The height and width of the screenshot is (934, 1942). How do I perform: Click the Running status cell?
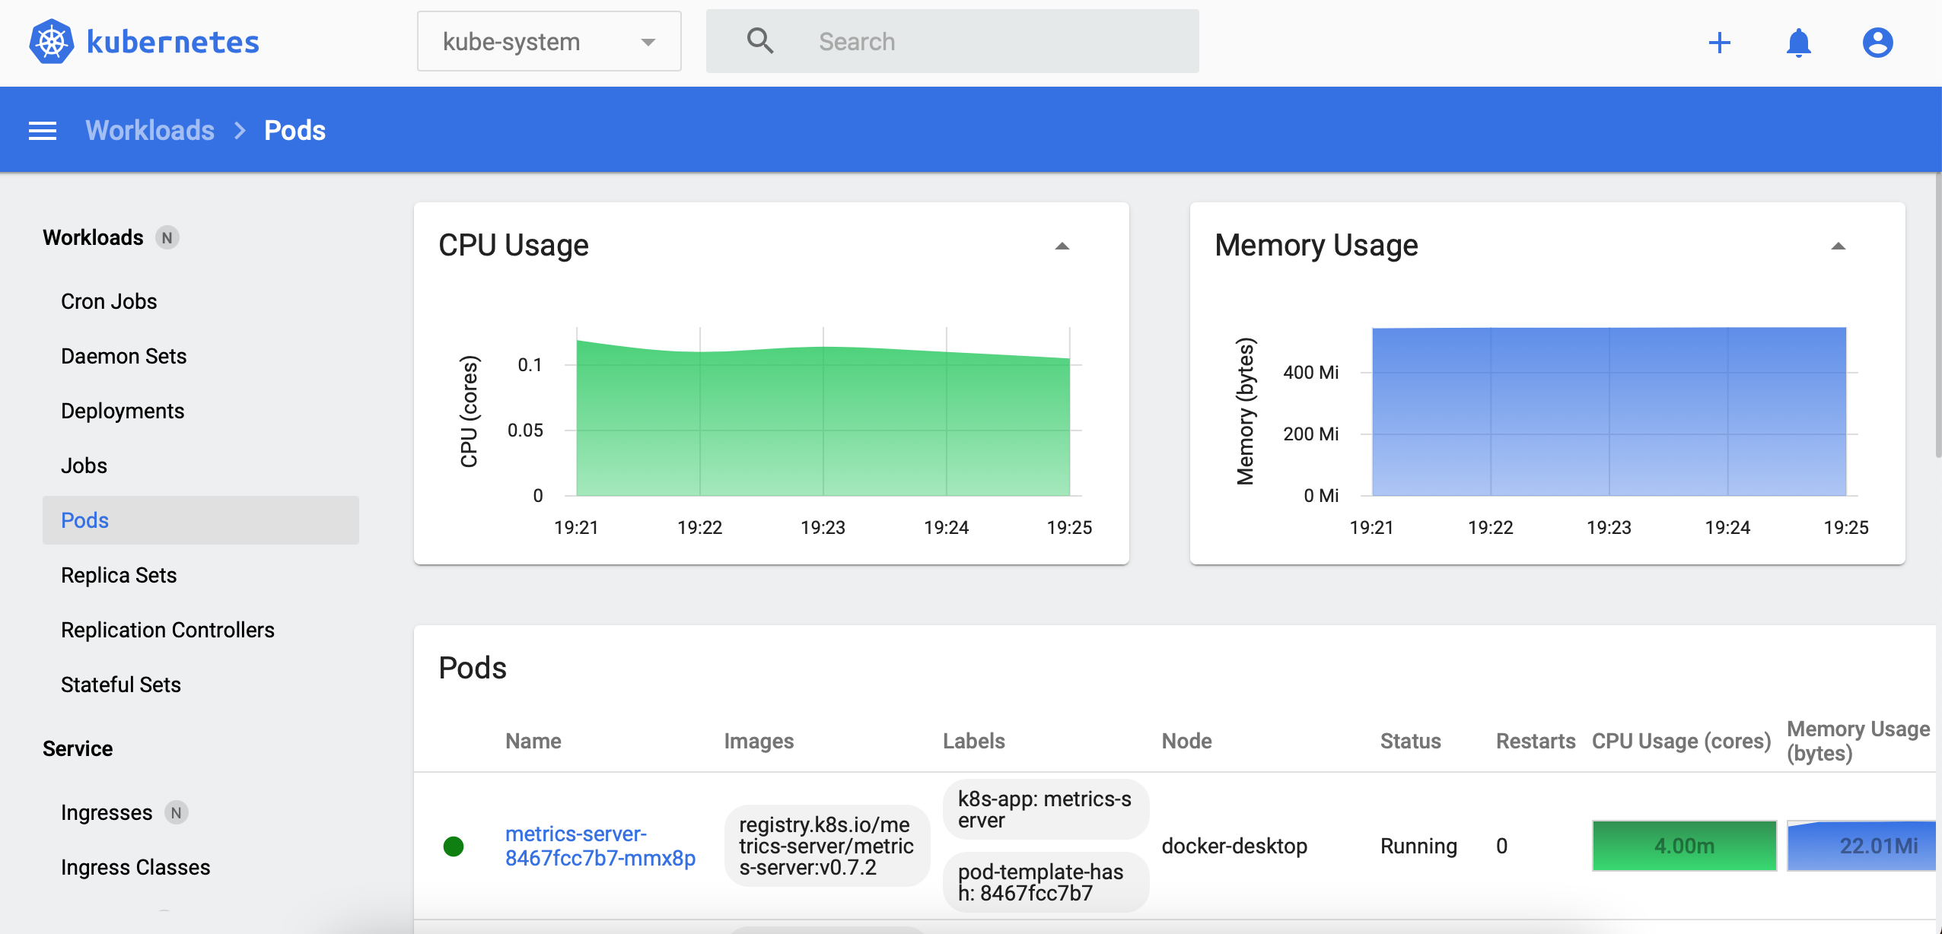(1418, 846)
